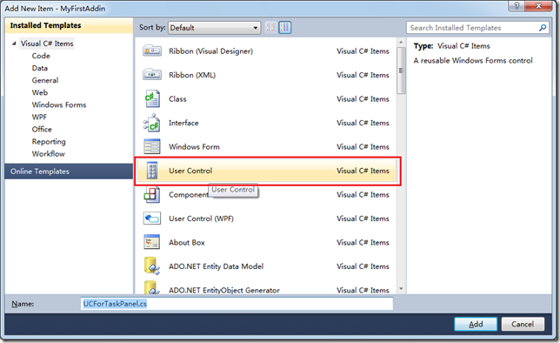Select the Code category

[41, 56]
